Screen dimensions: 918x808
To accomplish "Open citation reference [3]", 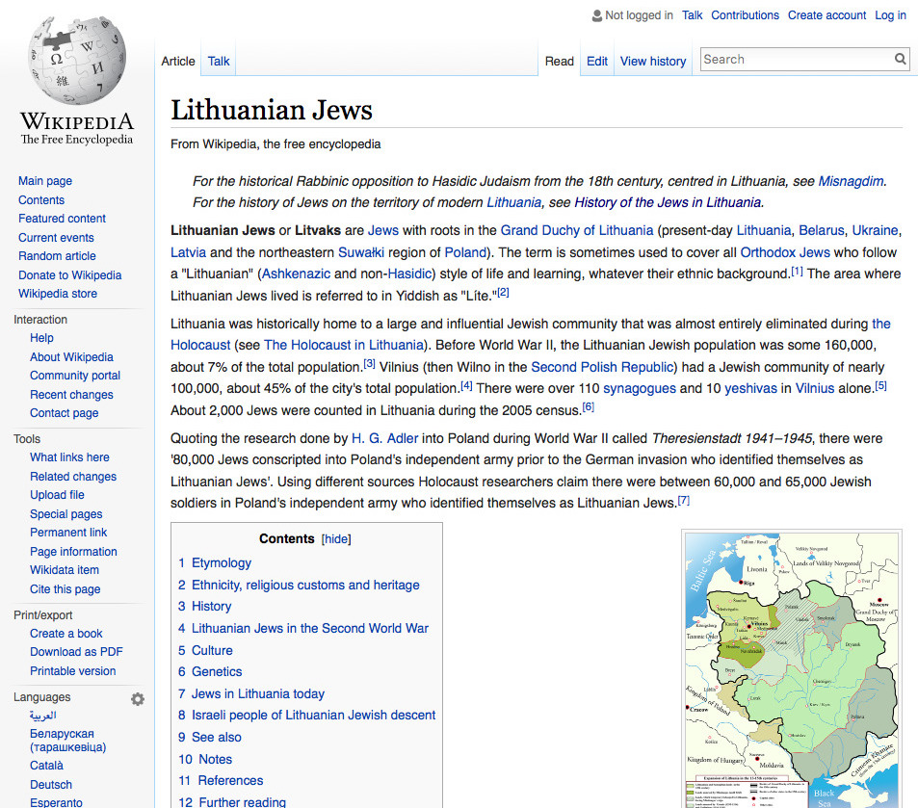I will click(x=369, y=362).
